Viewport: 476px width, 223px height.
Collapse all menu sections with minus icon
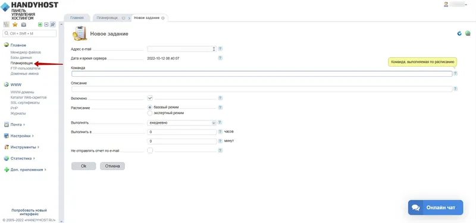(x=46, y=24)
